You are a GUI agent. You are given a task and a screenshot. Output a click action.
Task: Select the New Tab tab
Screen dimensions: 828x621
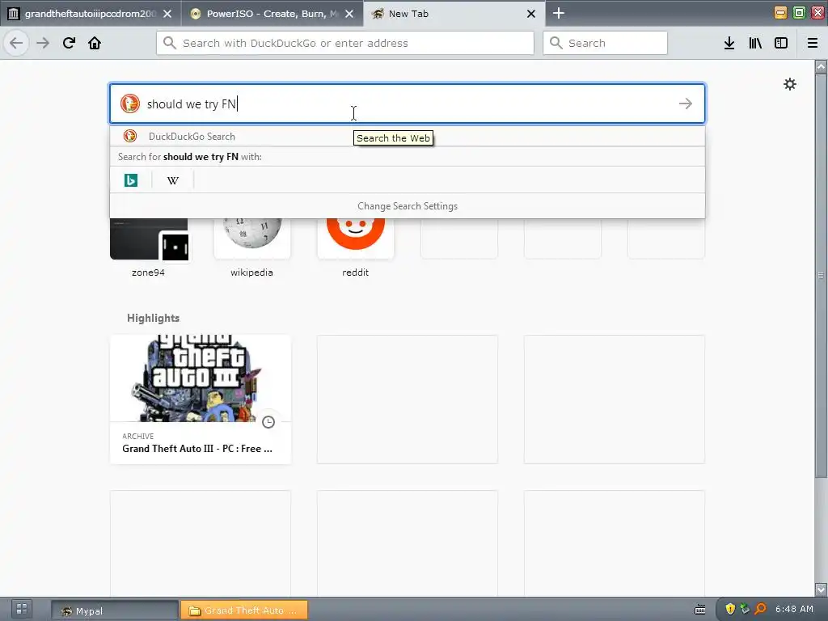pos(454,14)
